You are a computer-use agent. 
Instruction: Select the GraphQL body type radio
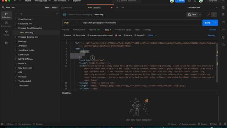point(135,36)
